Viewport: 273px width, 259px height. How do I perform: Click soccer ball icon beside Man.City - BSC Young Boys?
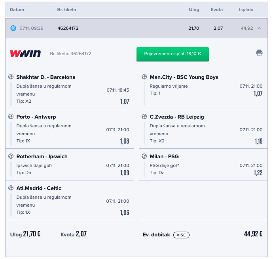click(x=144, y=77)
